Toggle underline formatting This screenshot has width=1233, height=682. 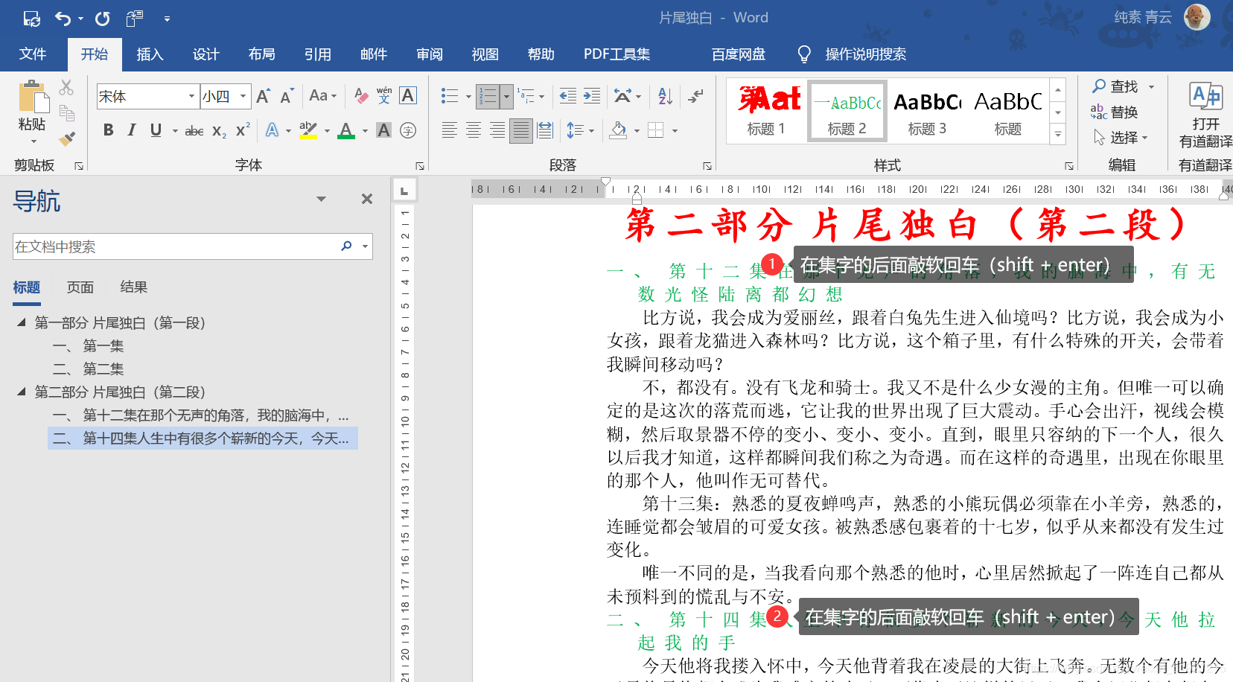[x=156, y=130]
